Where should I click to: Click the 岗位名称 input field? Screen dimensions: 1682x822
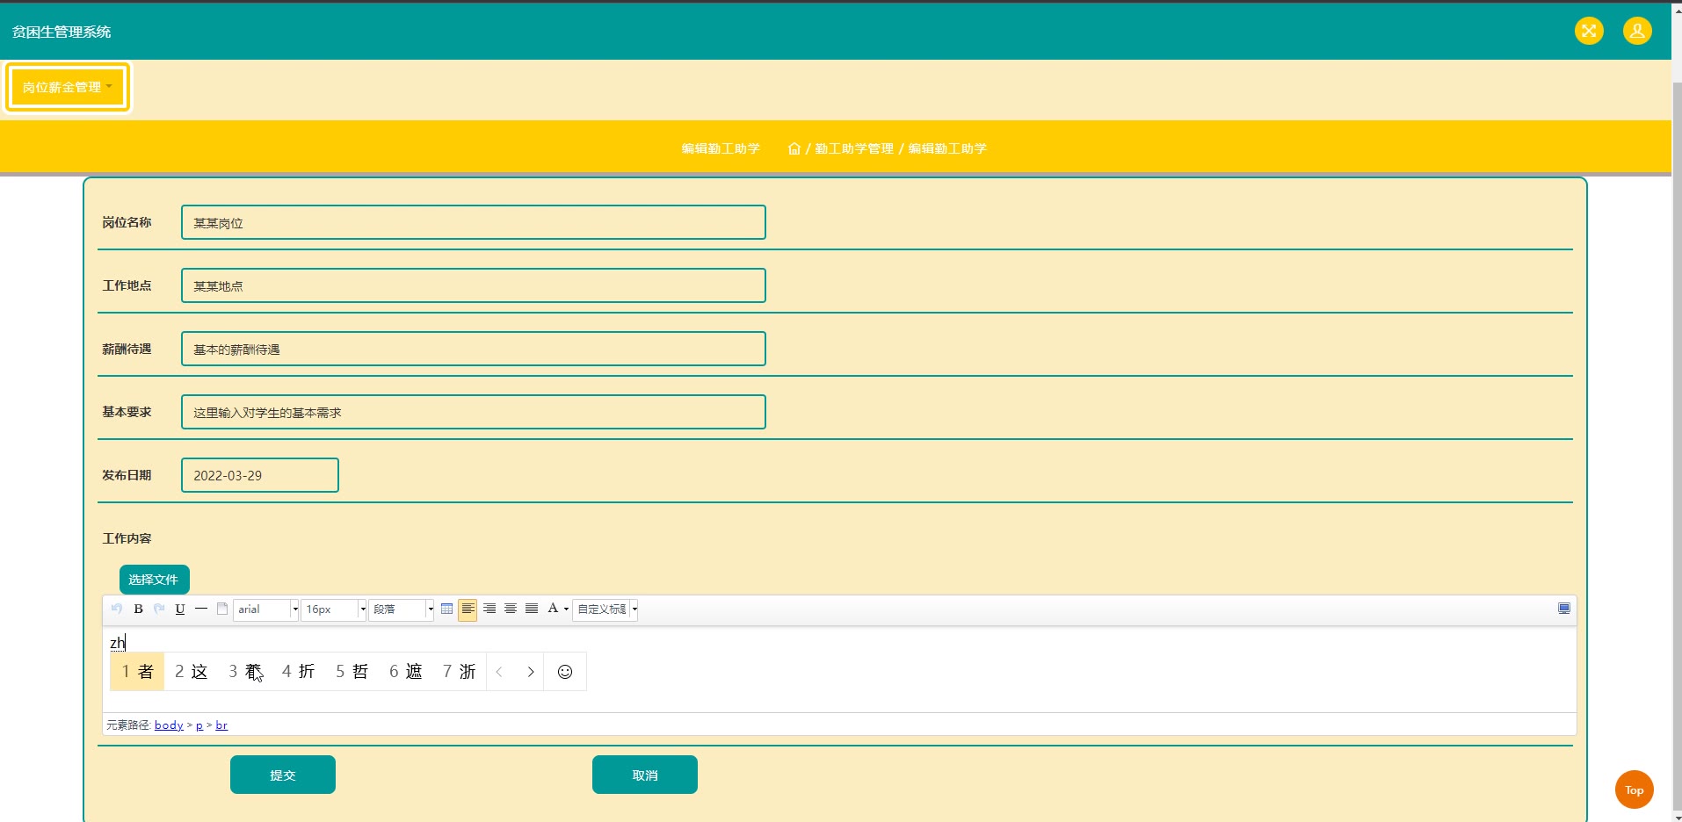coord(474,222)
